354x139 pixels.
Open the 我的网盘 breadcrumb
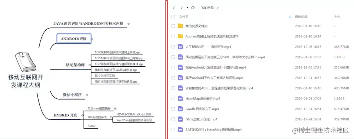pyautogui.click(x=207, y=8)
